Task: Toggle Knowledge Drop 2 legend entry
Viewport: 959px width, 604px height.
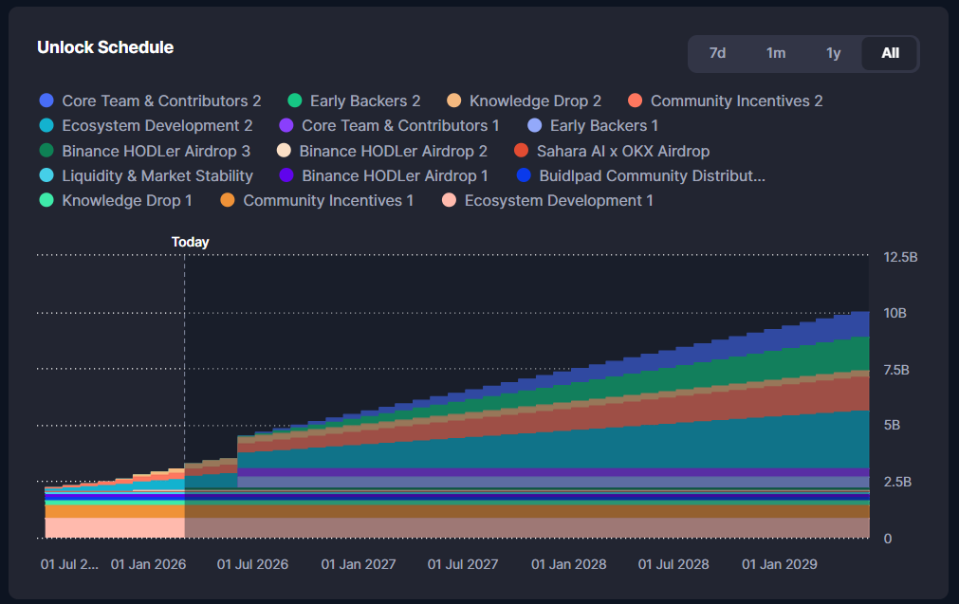Action: (535, 101)
